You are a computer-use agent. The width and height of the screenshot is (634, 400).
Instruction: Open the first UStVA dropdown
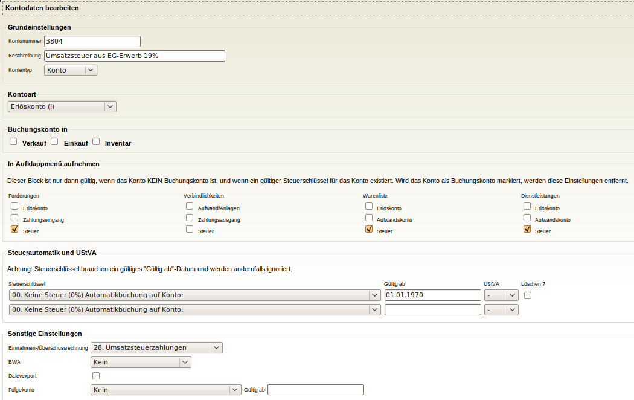coord(502,295)
